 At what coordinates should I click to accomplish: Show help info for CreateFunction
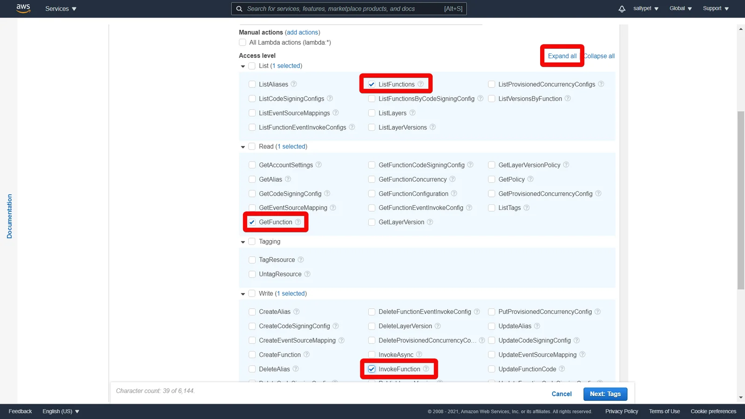(x=306, y=355)
